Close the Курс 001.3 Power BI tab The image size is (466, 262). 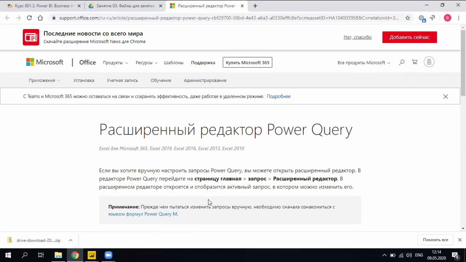pos(79,6)
